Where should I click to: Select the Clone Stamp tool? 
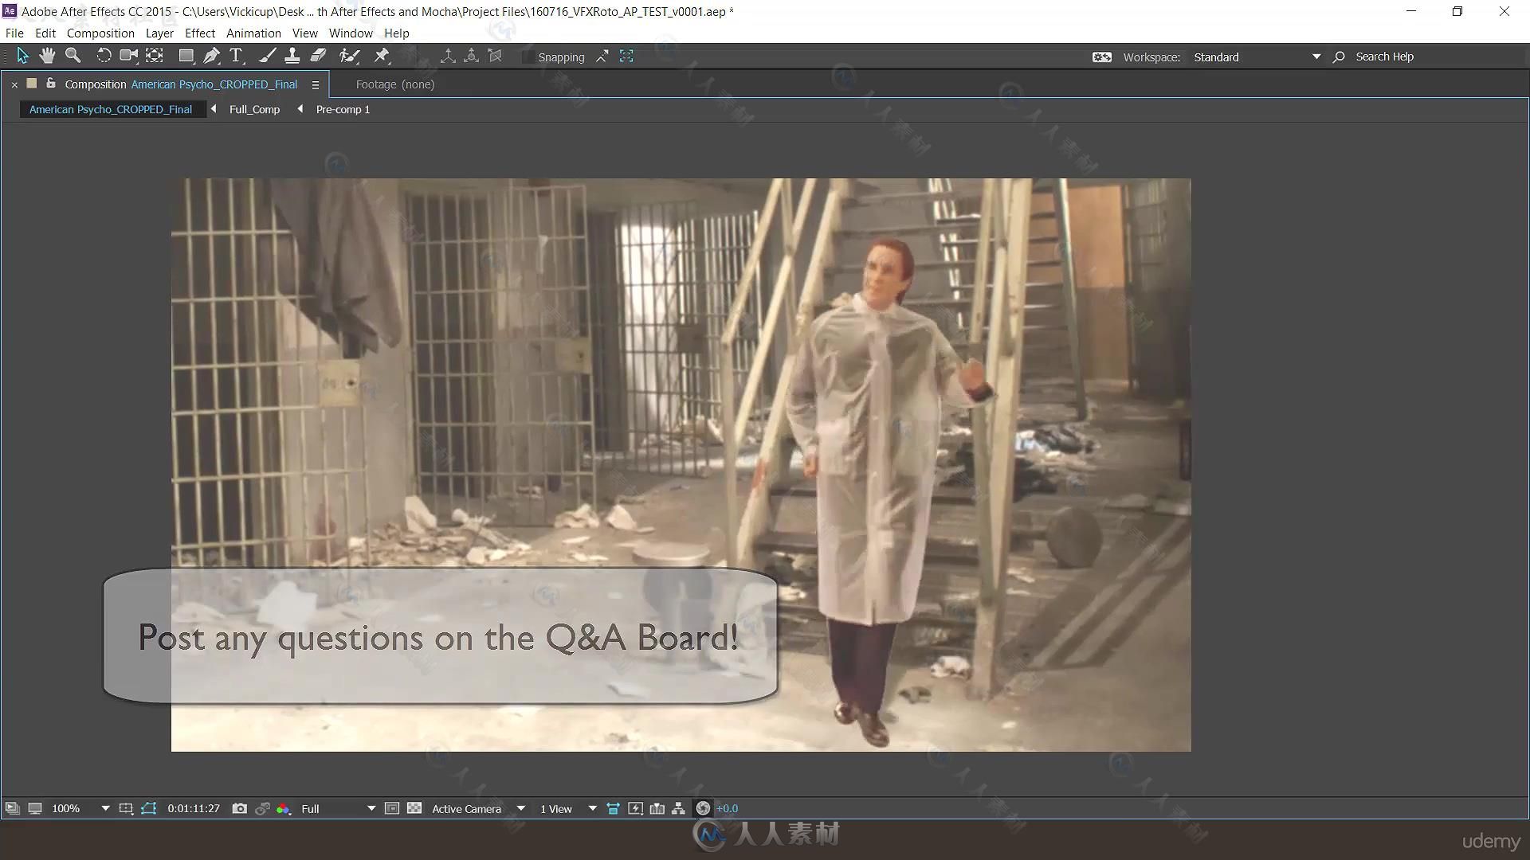tap(292, 56)
